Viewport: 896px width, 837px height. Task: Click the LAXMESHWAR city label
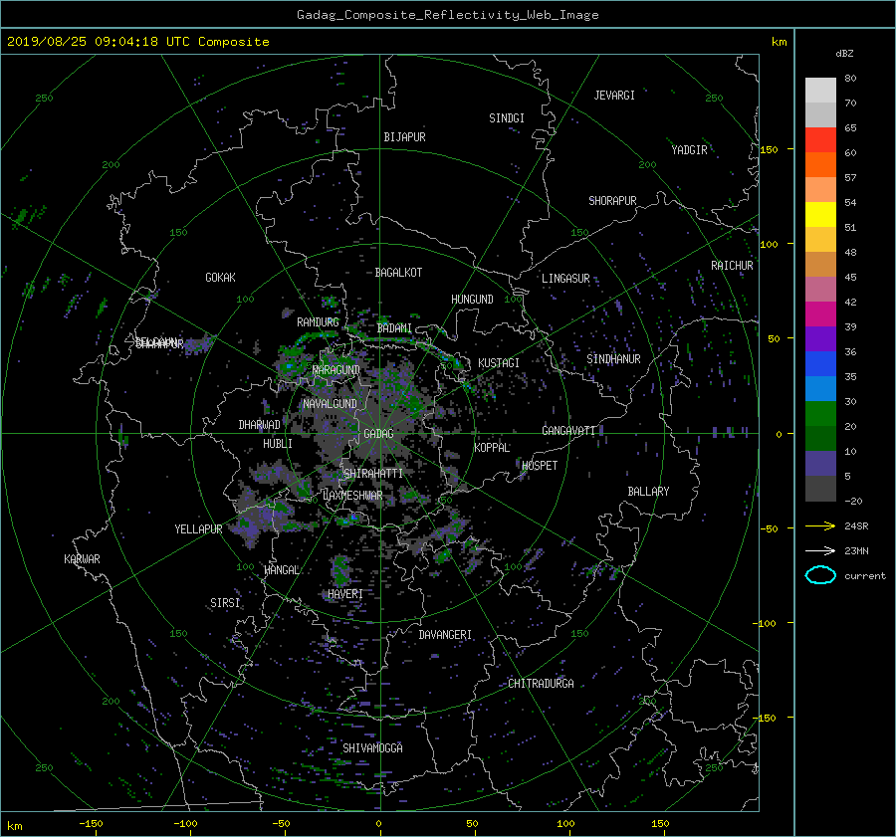pyautogui.click(x=352, y=496)
